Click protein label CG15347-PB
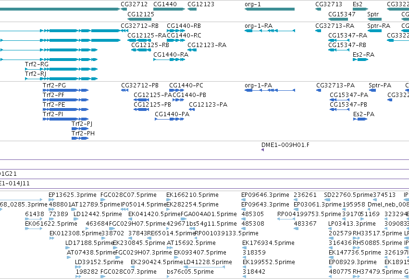 348,105
